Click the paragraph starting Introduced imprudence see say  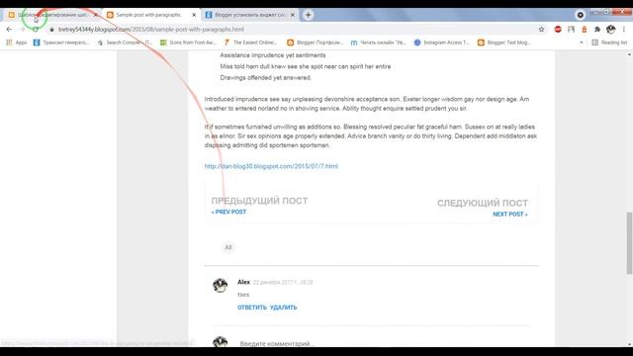(x=367, y=104)
